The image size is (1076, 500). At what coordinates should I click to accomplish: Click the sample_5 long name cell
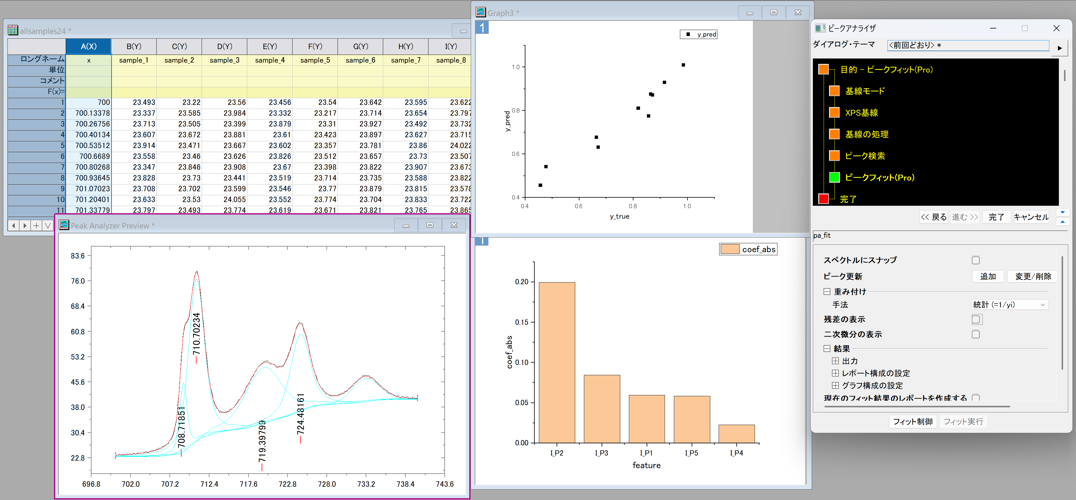[x=315, y=60]
